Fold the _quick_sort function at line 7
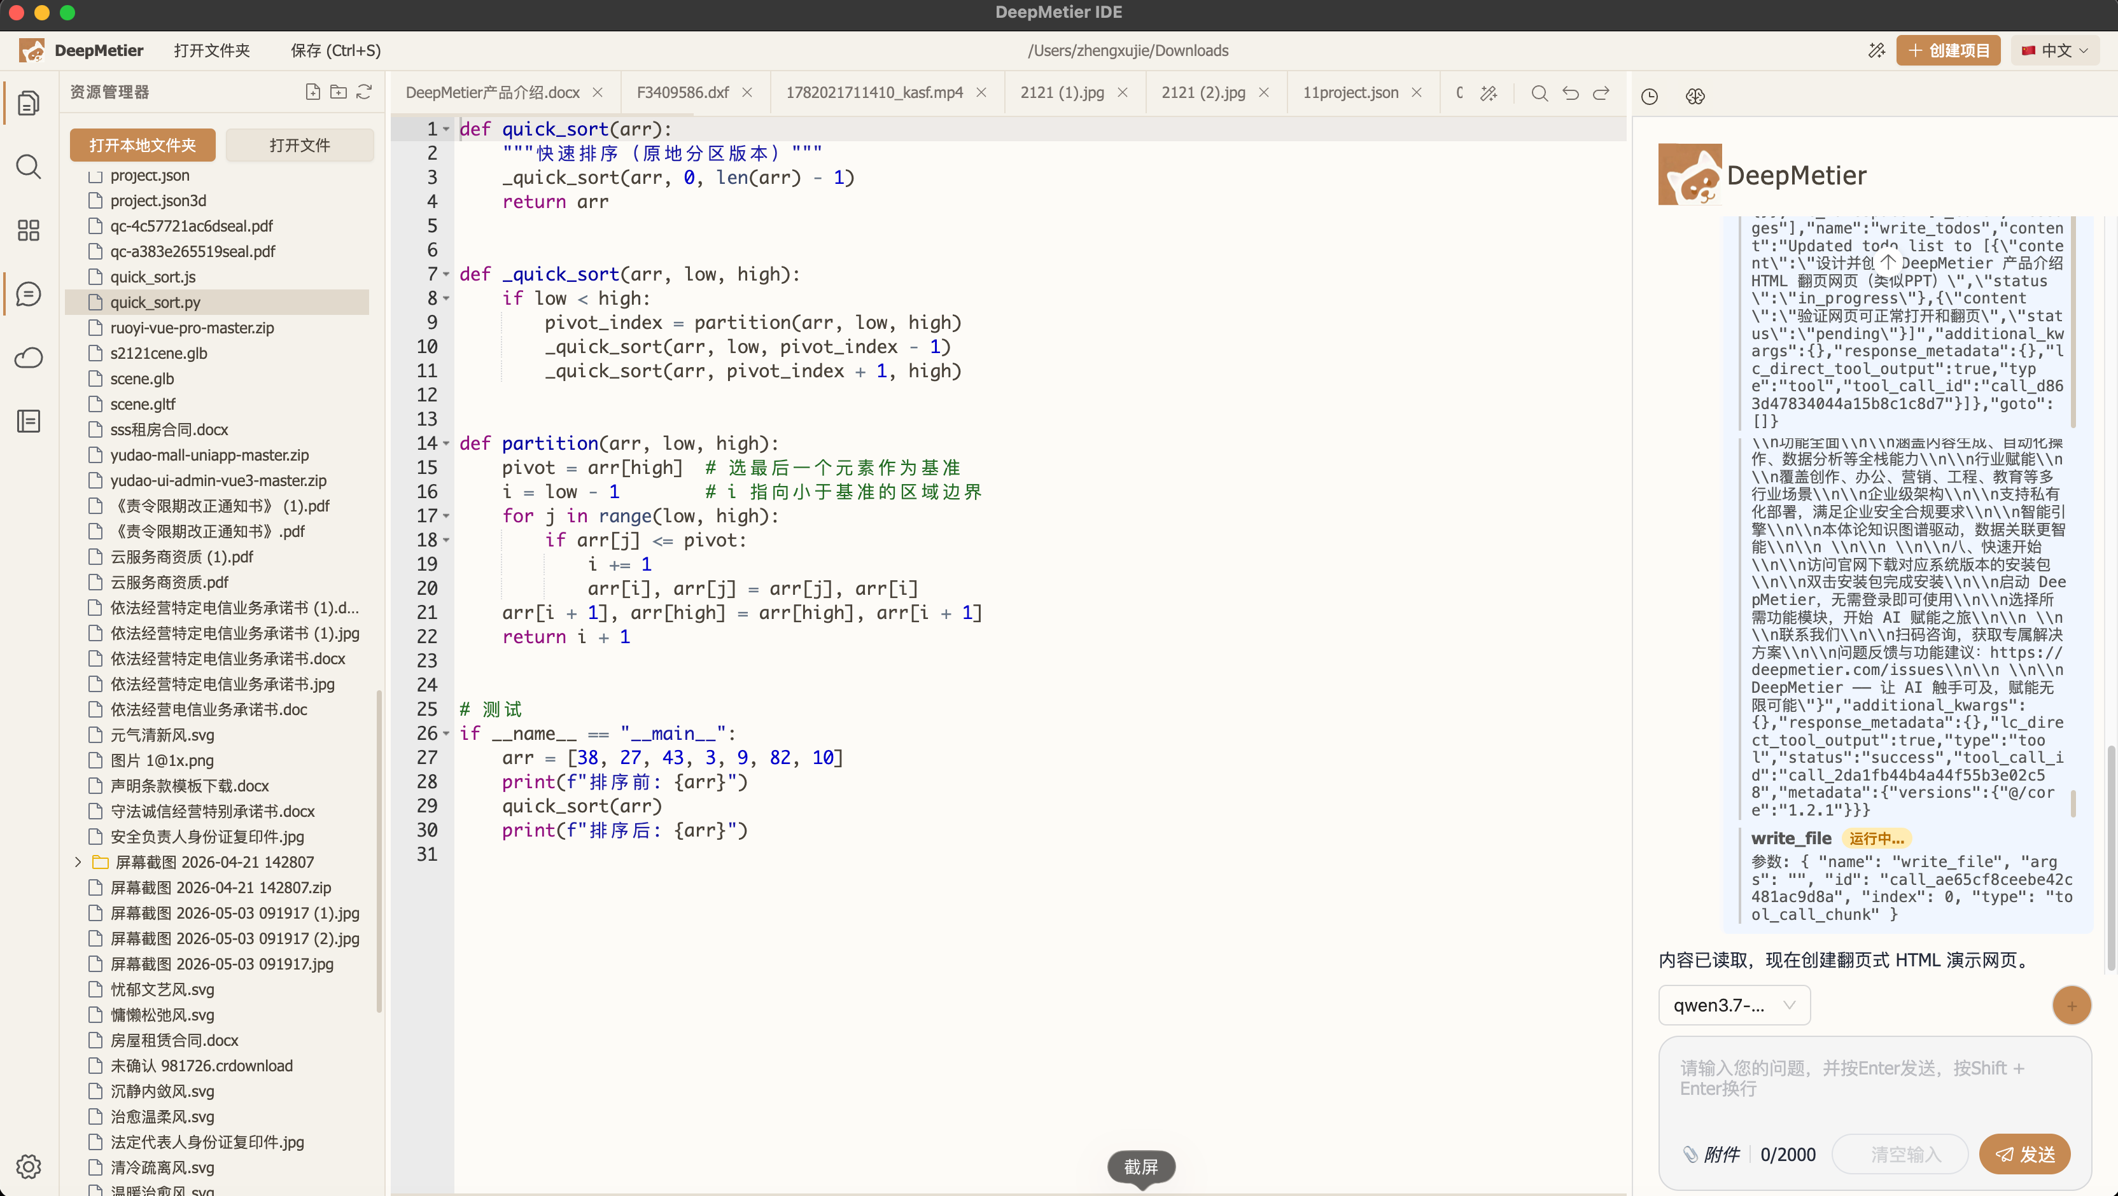This screenshot has height=1196, width=2118. pyautogui.click(x=447, y=275)
